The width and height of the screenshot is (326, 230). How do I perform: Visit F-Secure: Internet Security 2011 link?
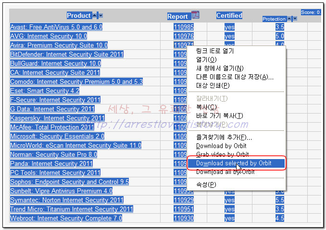55,100
